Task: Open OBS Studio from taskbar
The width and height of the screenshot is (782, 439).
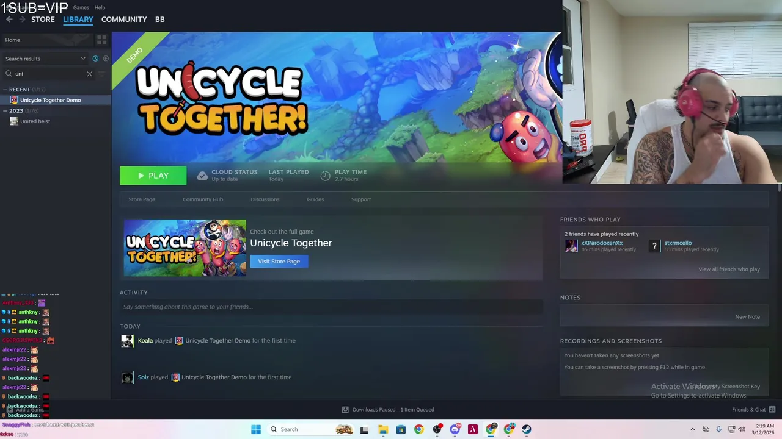Action: pyautogui.click(x=437, y=429)
